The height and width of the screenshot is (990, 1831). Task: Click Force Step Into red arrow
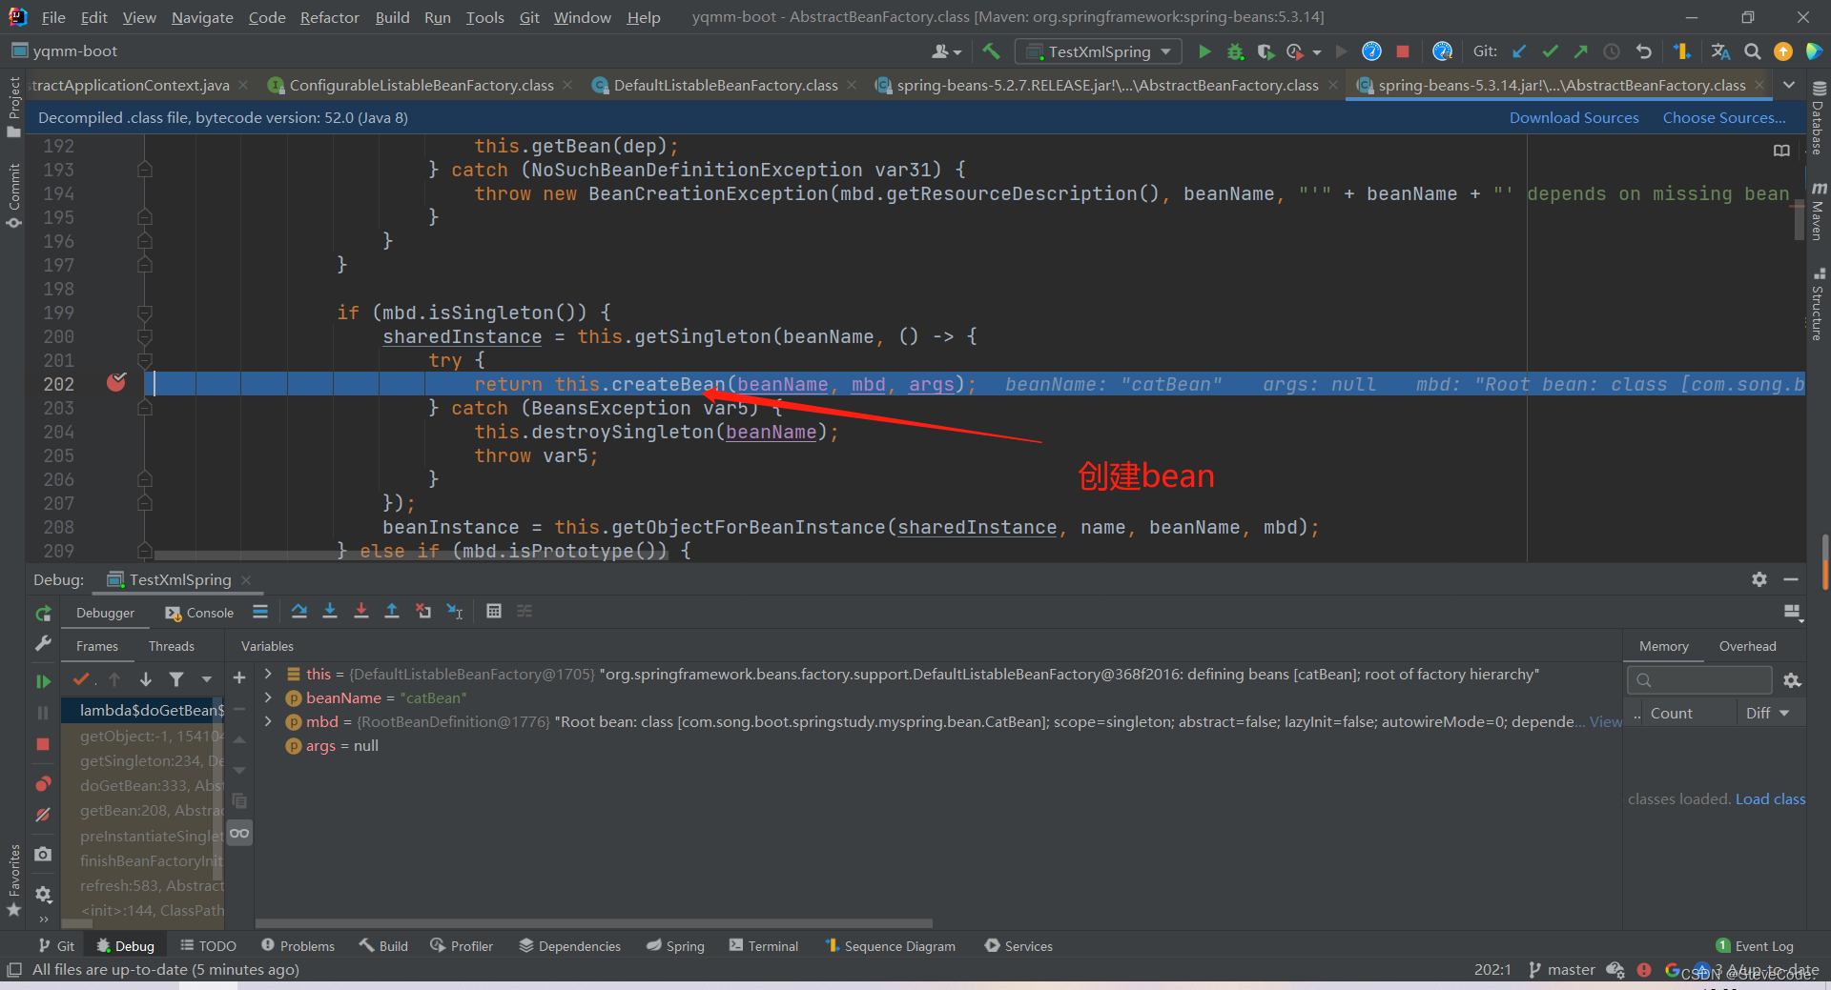tap(361, 612)
